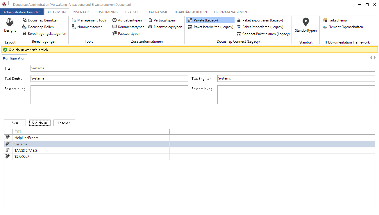Click the TANSS v2 row icon
Image resolution: width=379 pixels, height=215 pixels.
pos(8,157)
